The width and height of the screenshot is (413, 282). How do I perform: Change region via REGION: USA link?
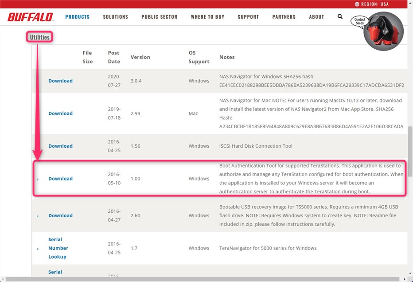(372, 4)
